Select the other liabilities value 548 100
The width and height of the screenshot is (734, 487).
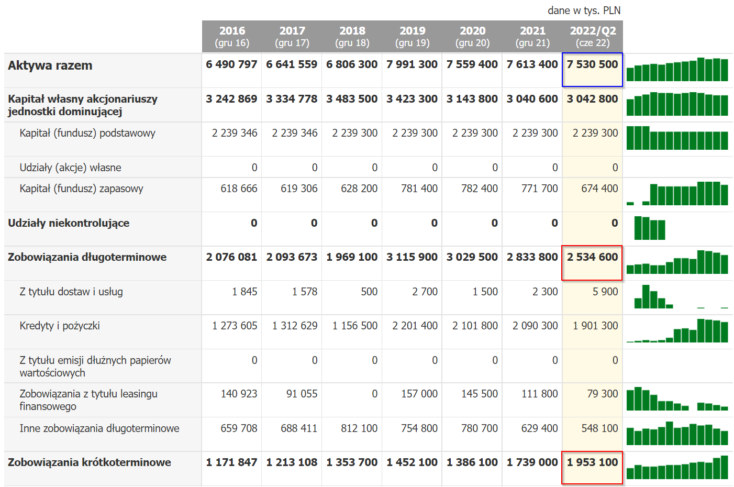pyautogui.click(x=599, y=428)
